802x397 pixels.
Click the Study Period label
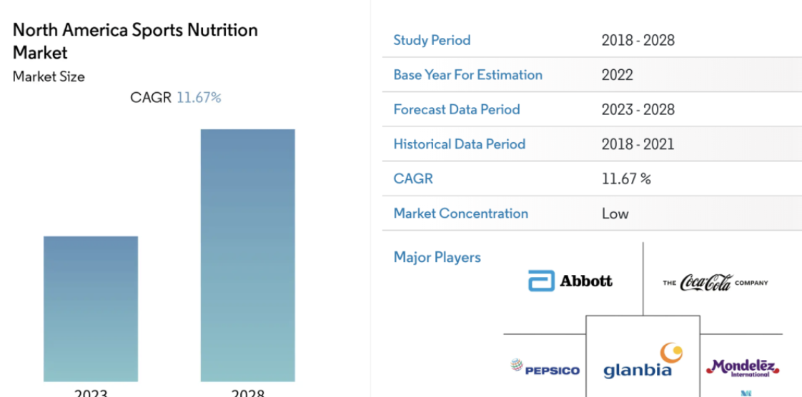coord(432,40)
